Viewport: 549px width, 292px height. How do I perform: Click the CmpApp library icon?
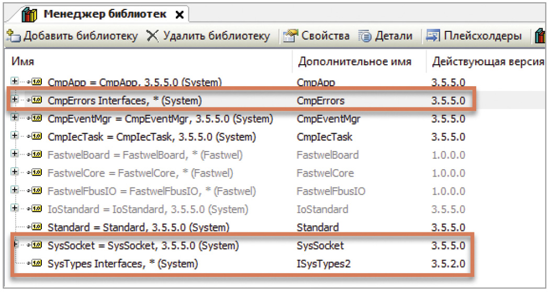click(x=36, y=83)
